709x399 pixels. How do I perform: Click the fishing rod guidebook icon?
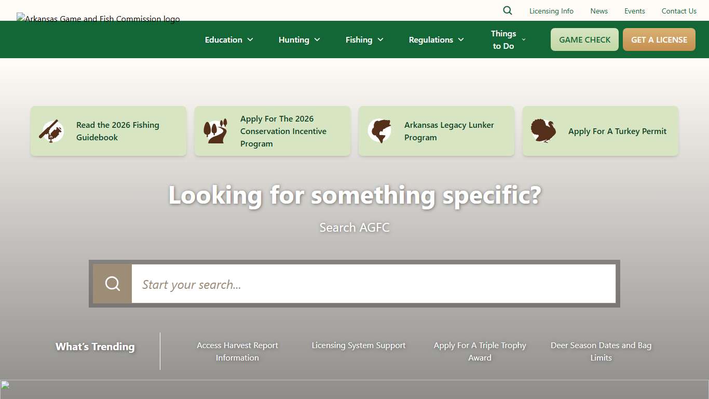click(x=51, y=131)
